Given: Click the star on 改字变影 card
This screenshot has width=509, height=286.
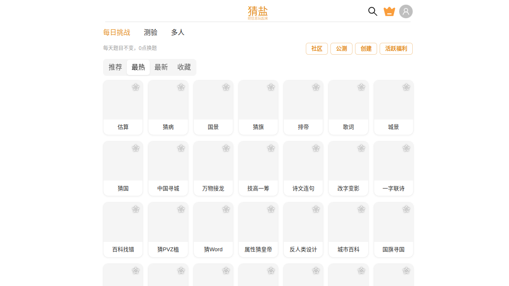Looking at the screenshot, I should (x=361, y=148).
